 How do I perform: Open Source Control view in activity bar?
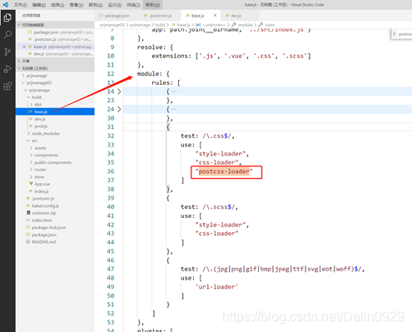tap(7, 52)
